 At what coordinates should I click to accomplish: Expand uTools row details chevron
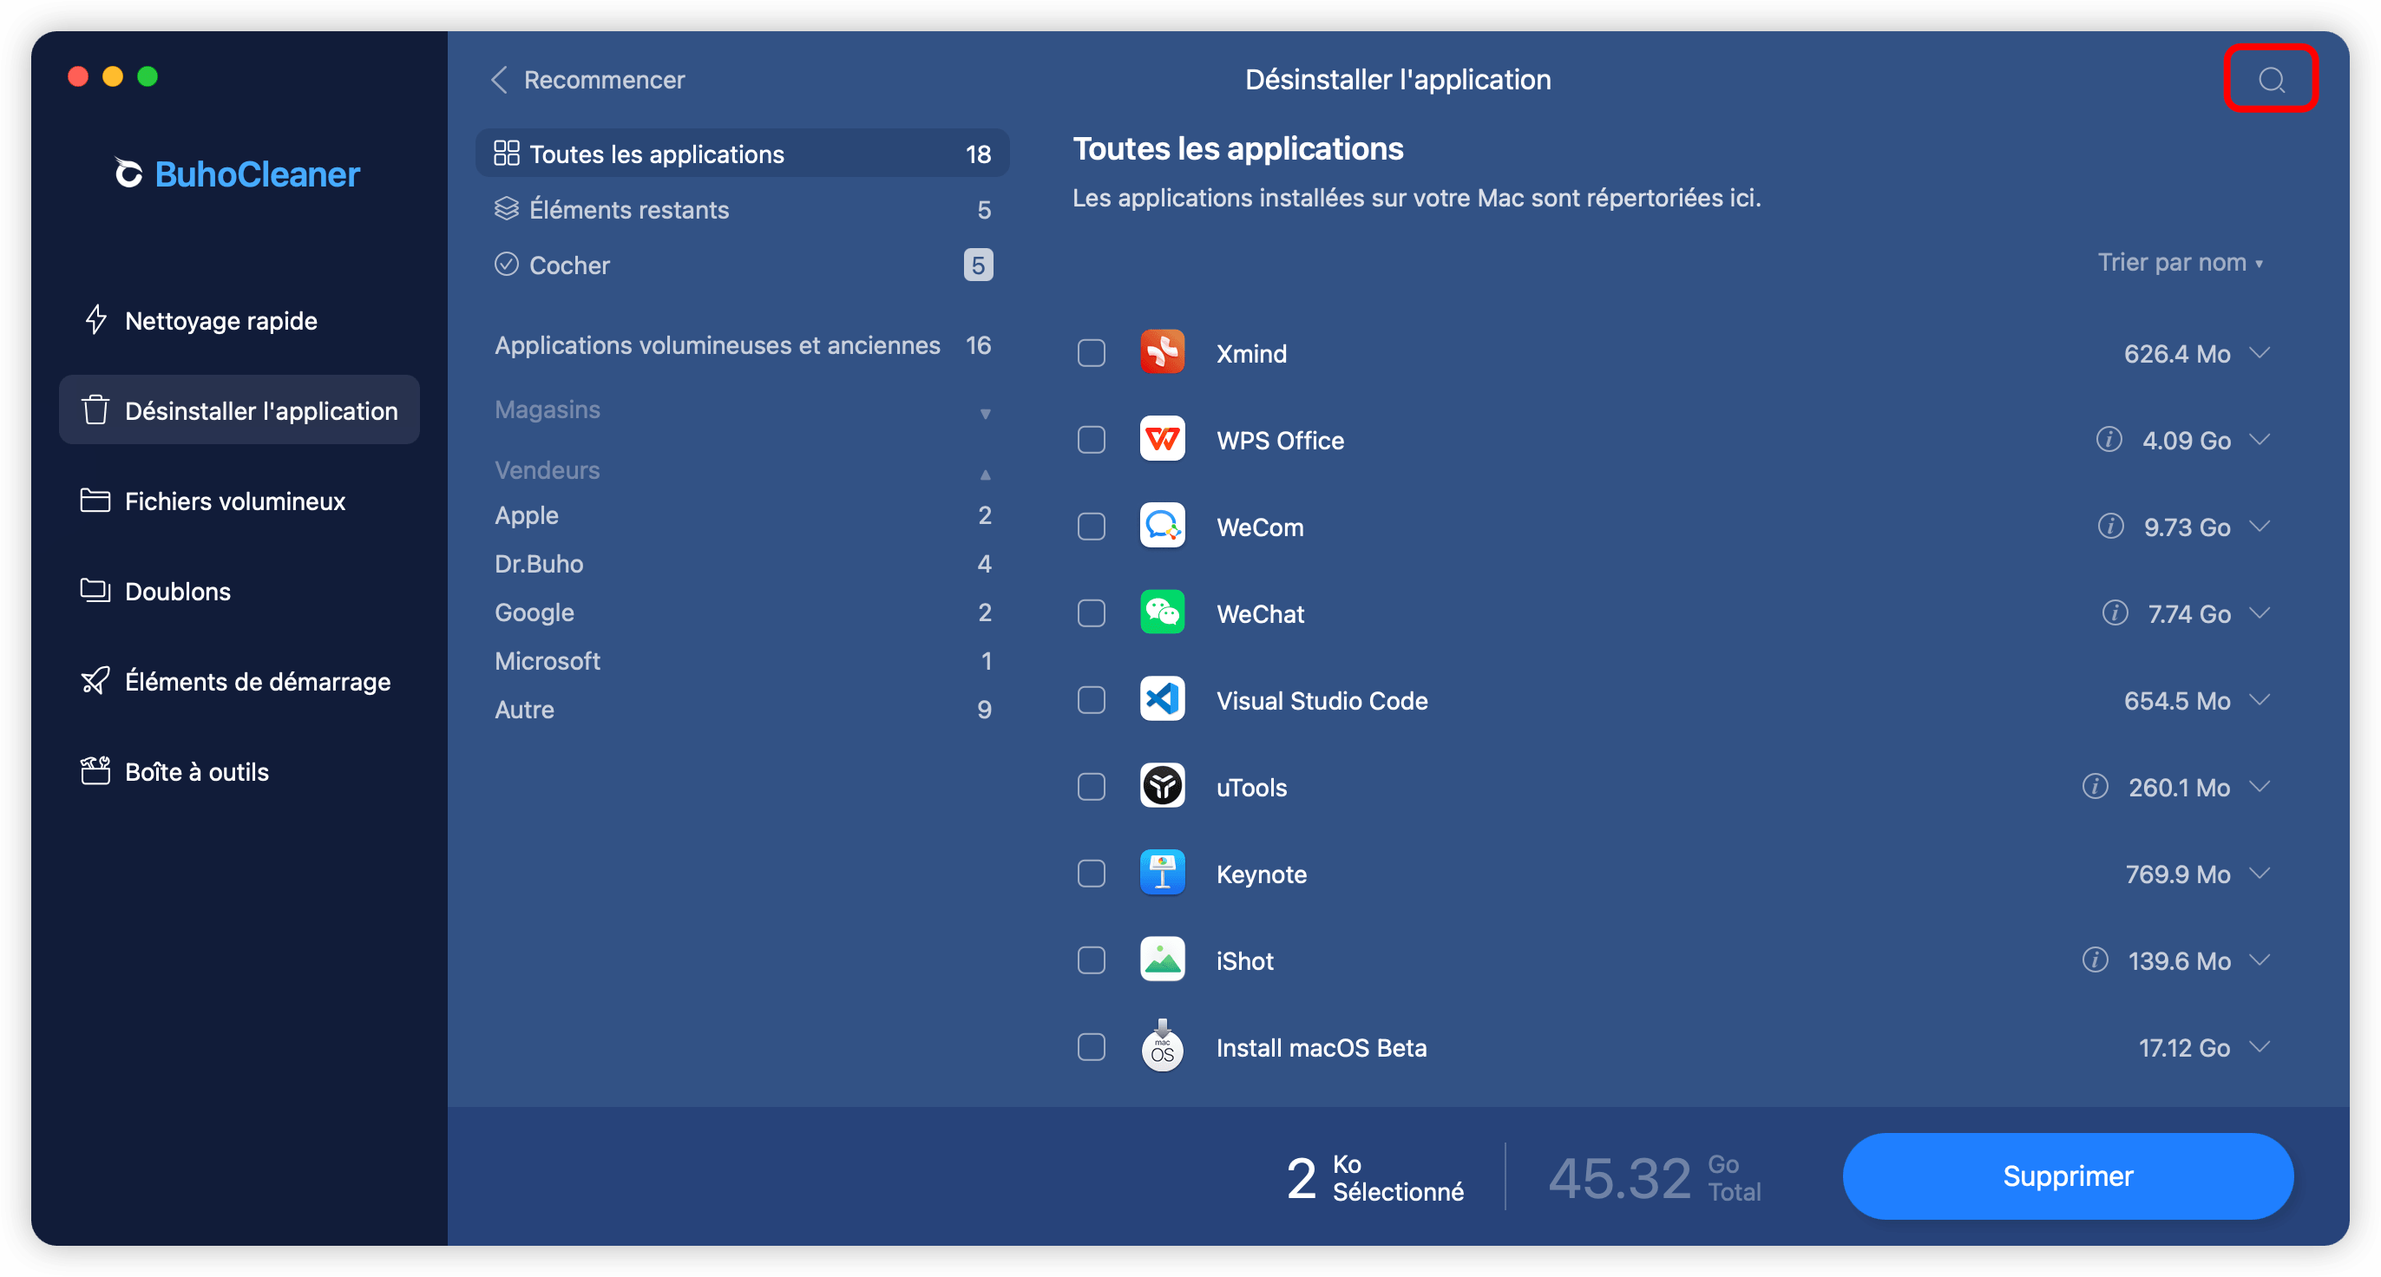[x=2260, y=786]
